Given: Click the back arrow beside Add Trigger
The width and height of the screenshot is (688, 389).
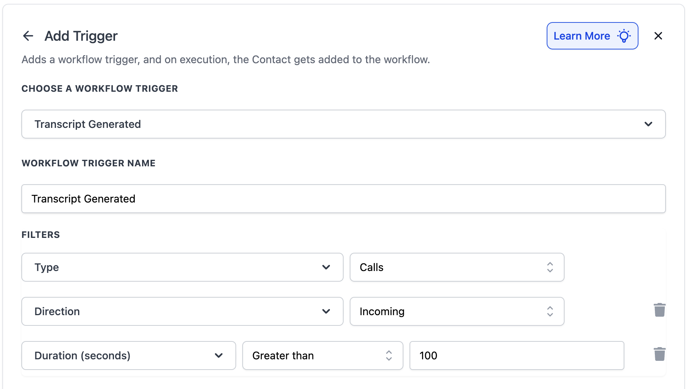Looking at the screenshot, I should pyautogui.click(x=28, y=36).
